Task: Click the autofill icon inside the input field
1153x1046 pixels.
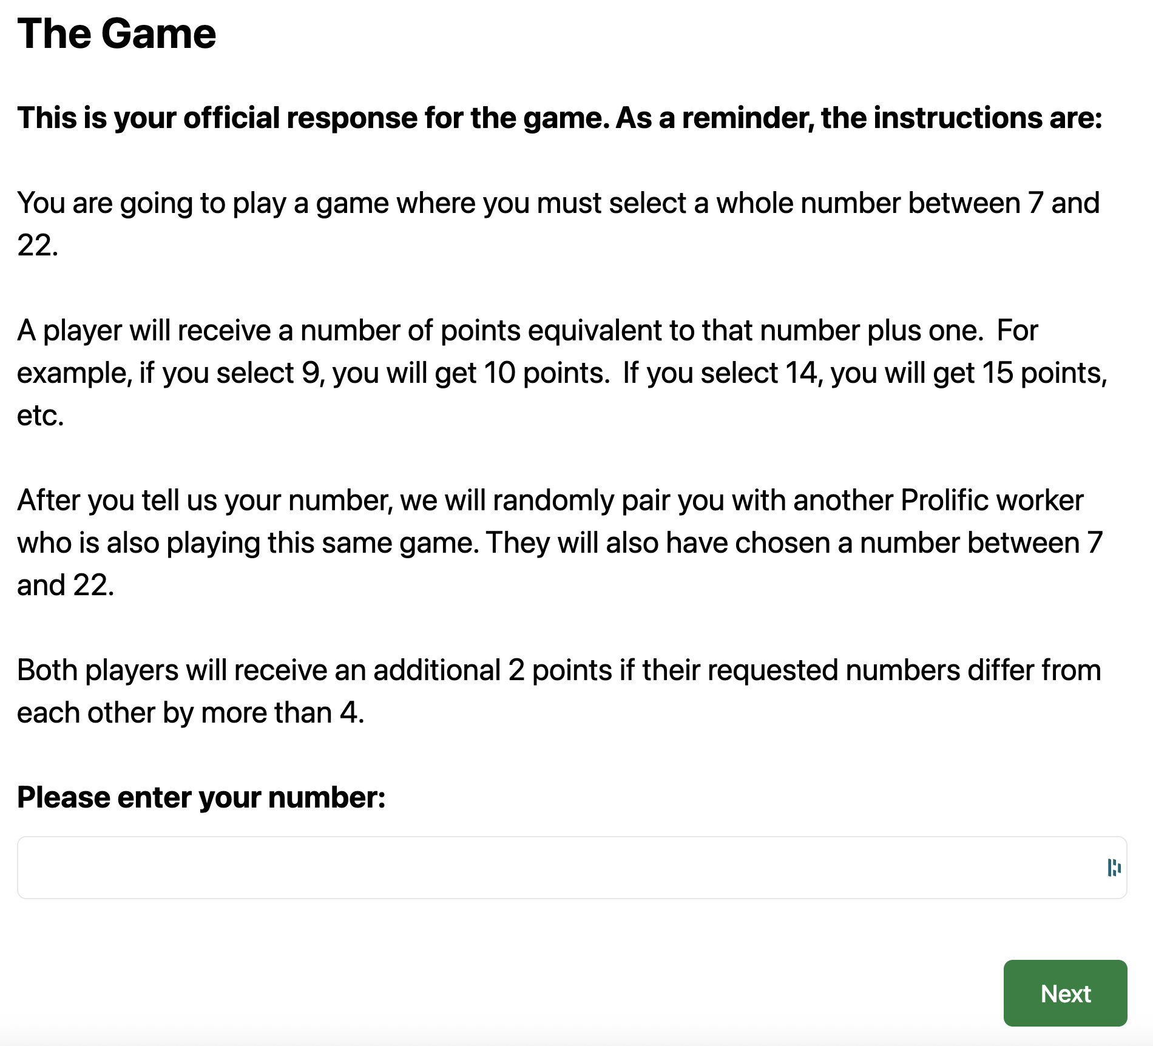Action: pos(1114,868)
